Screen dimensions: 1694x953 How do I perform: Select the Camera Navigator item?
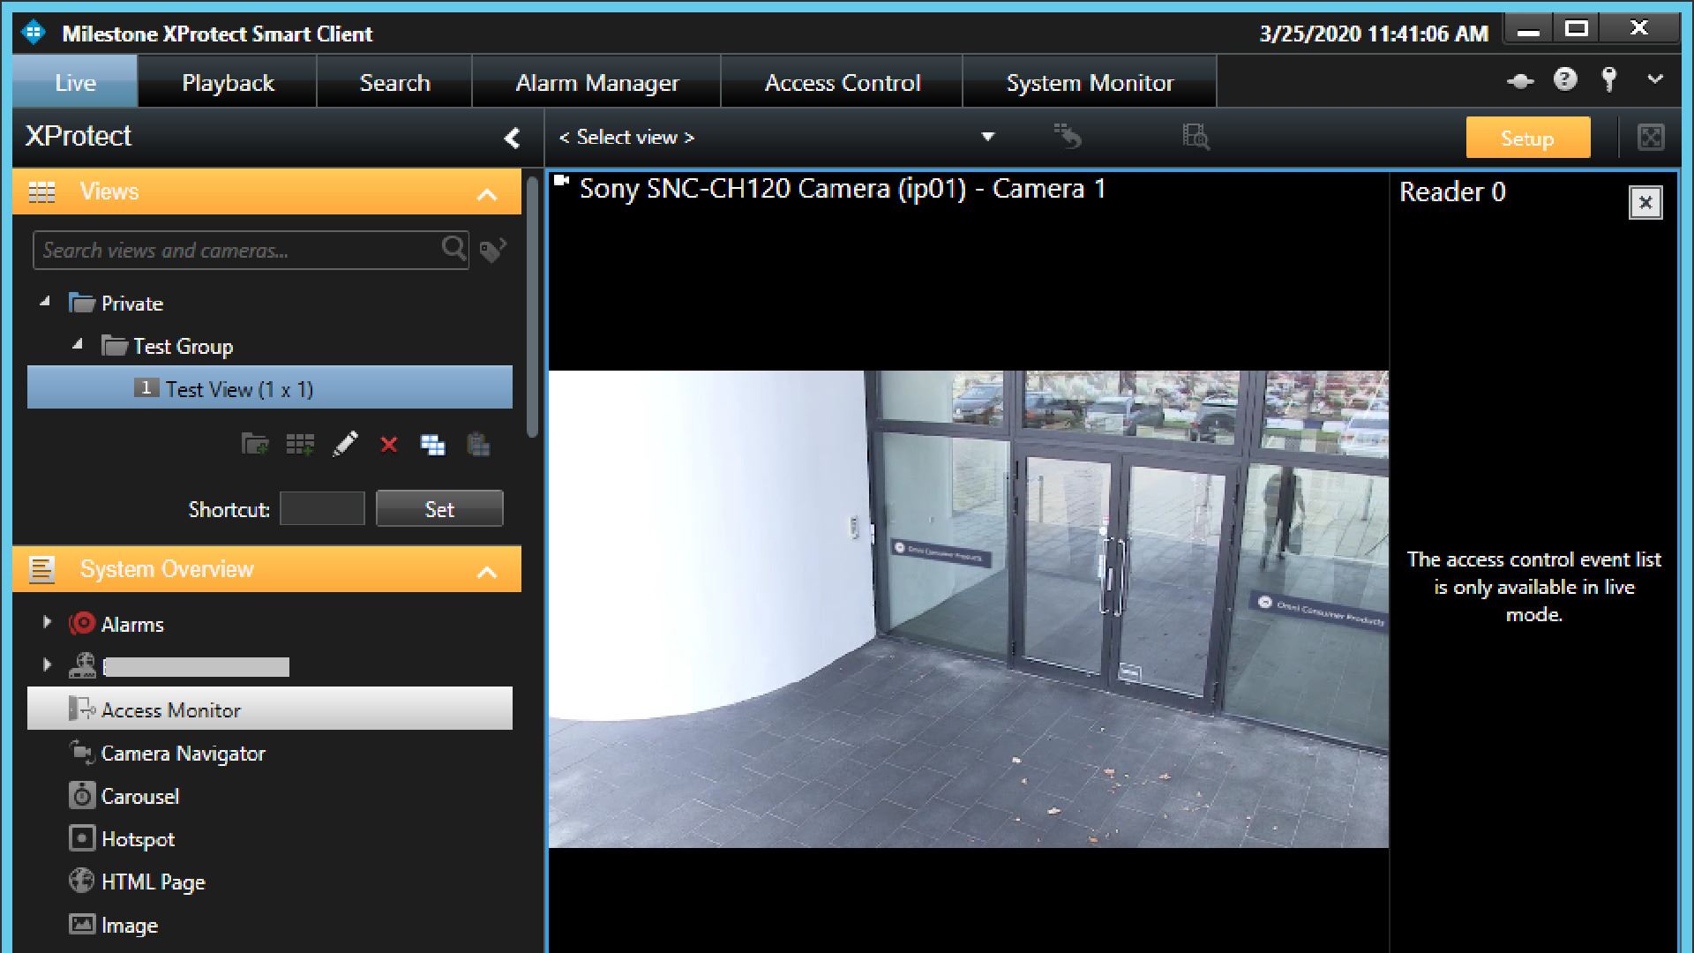click(183, 753)
